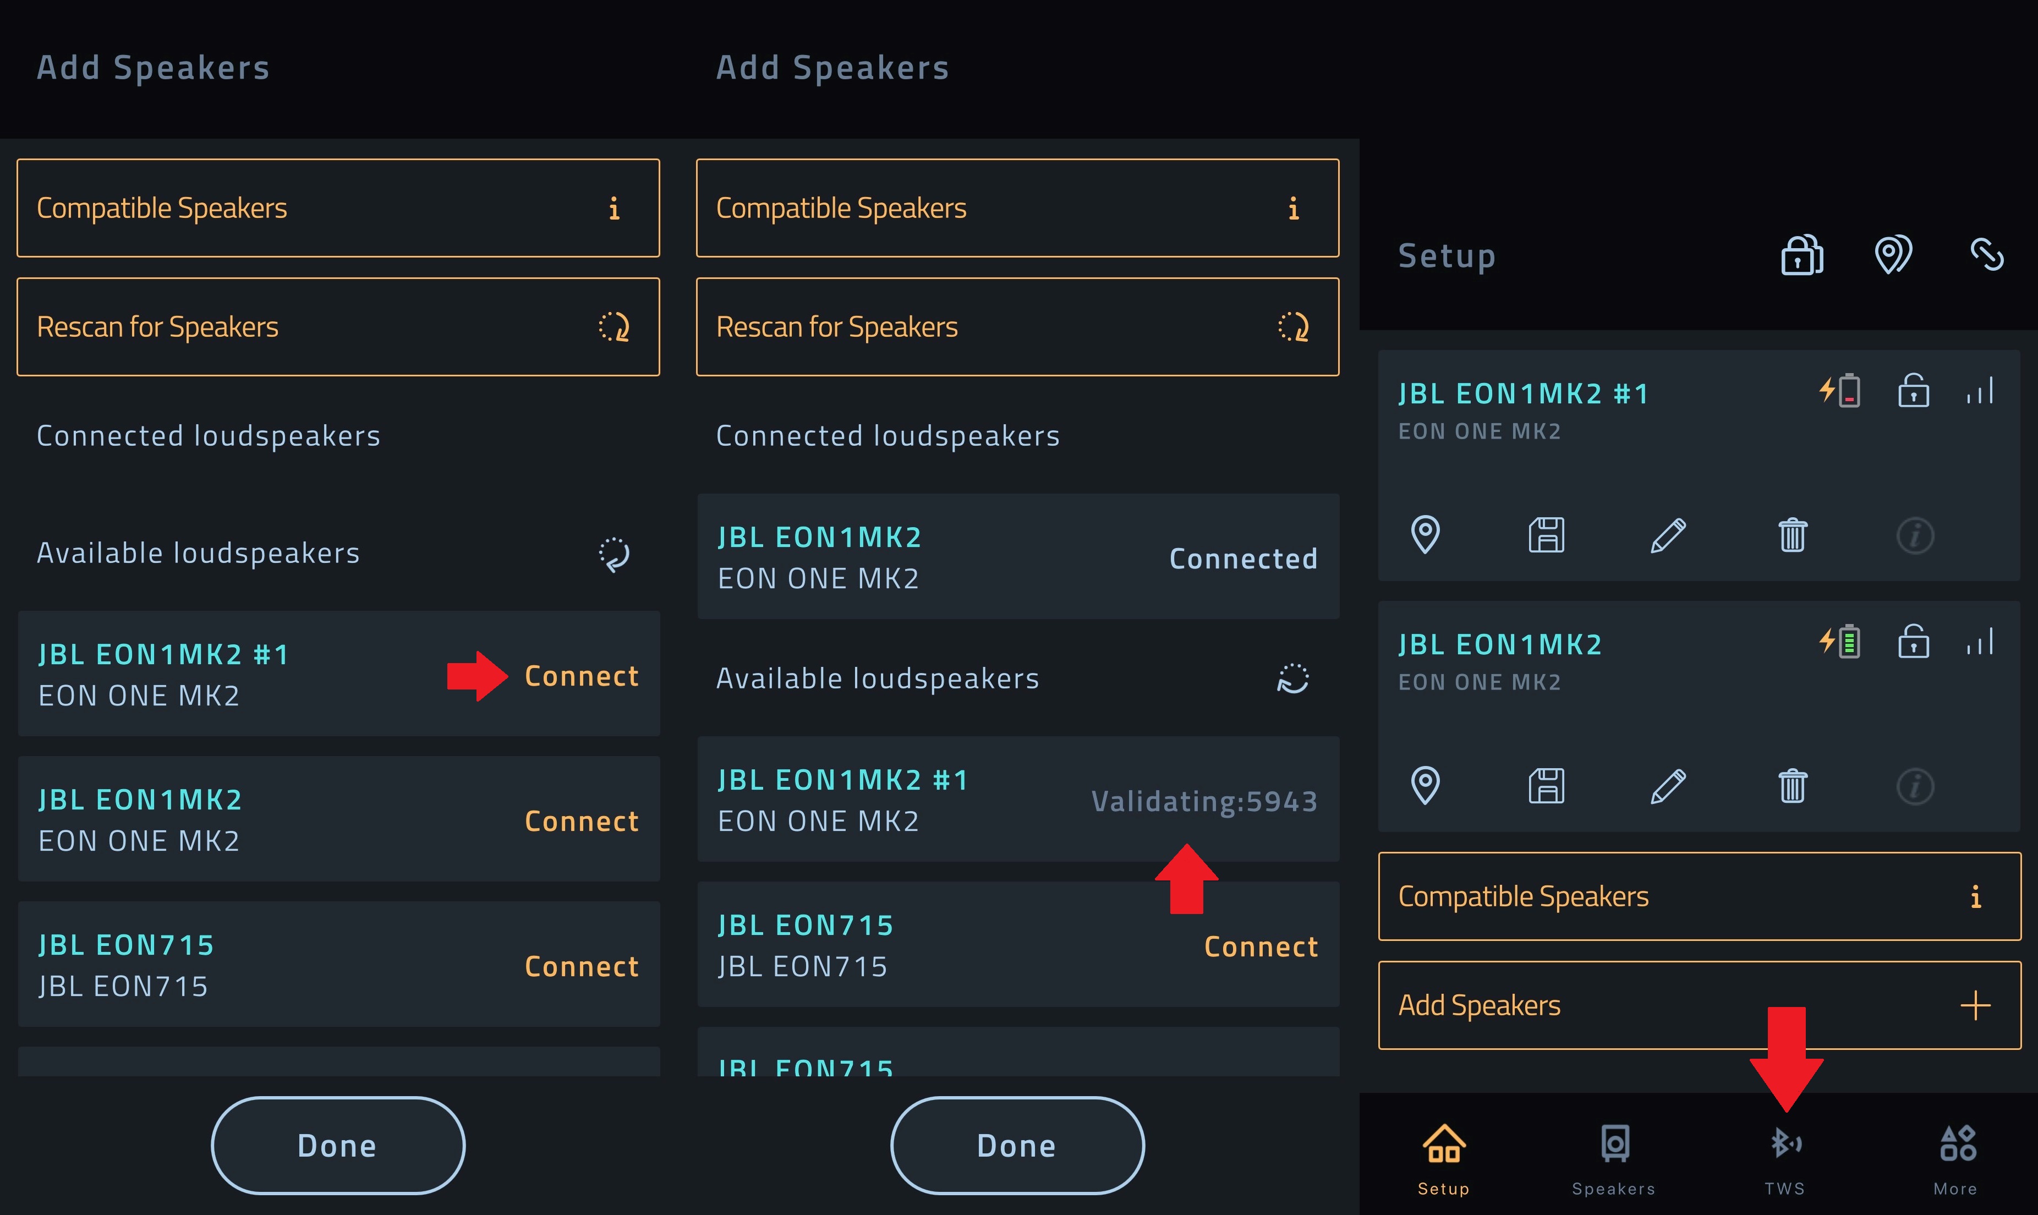Screen dimensions: 2038x1215
Task: Click Rescan for Speakers in middle panel
Action: tap(1017, 327)
